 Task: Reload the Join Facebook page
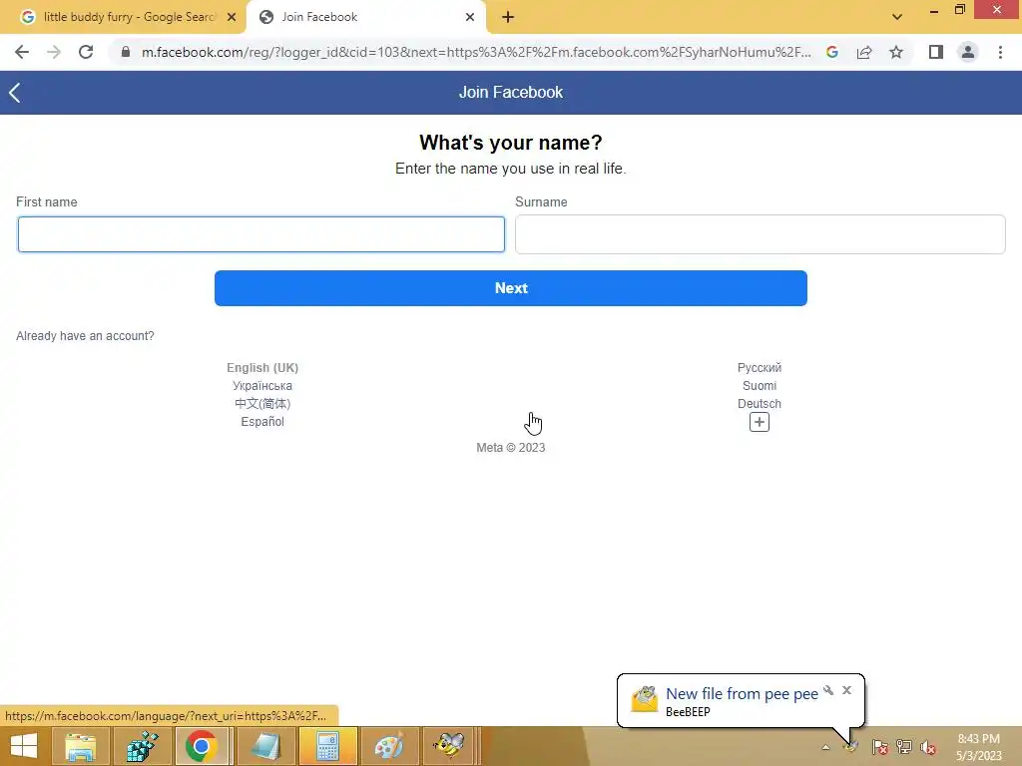pos(86,52)
